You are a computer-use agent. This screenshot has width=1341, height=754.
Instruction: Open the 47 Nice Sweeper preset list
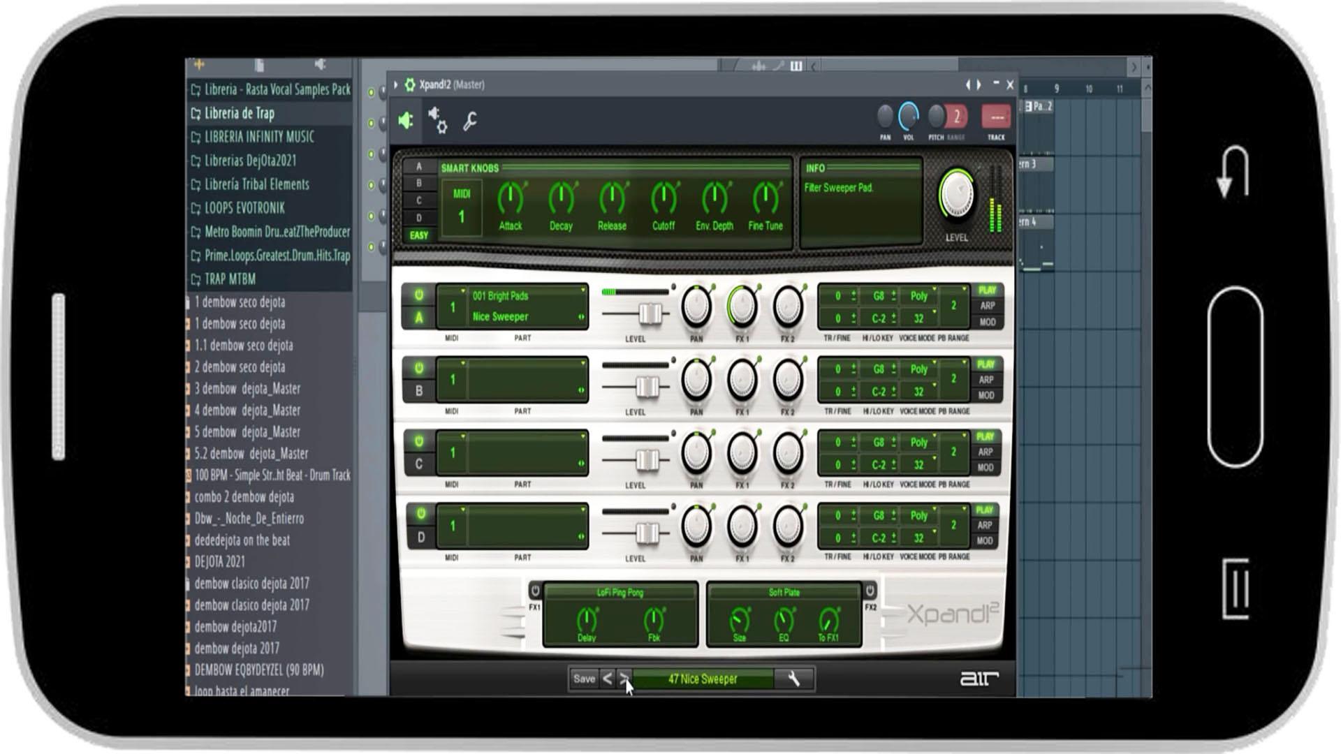(703, 679)
